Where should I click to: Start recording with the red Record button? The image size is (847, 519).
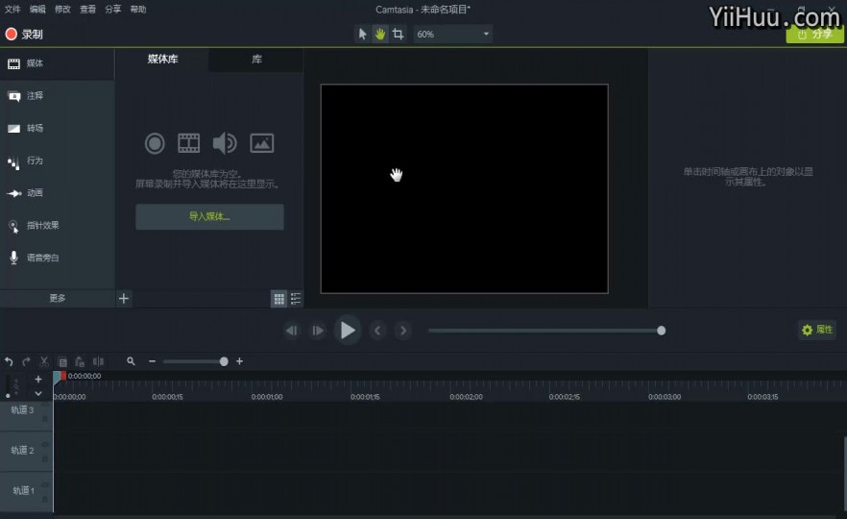[x=24, y=34]
